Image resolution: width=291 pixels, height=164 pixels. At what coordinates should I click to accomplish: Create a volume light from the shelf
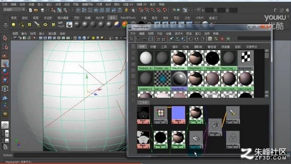53,25
